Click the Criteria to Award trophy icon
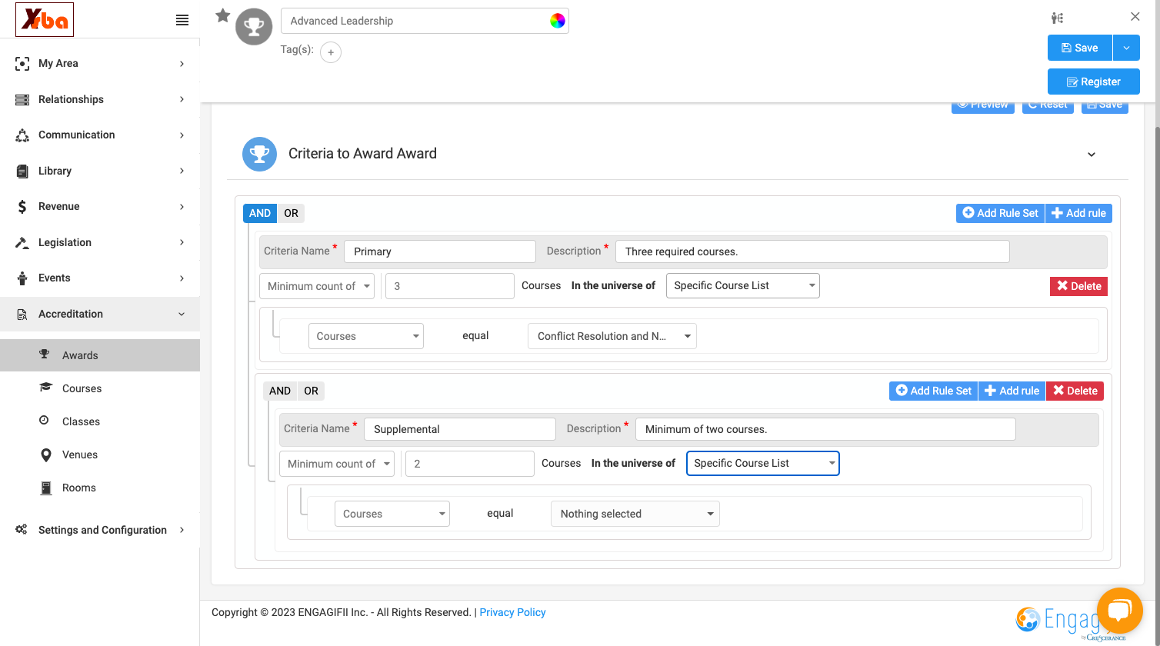This screenshot has width=1160, height=646. (260, 154)
